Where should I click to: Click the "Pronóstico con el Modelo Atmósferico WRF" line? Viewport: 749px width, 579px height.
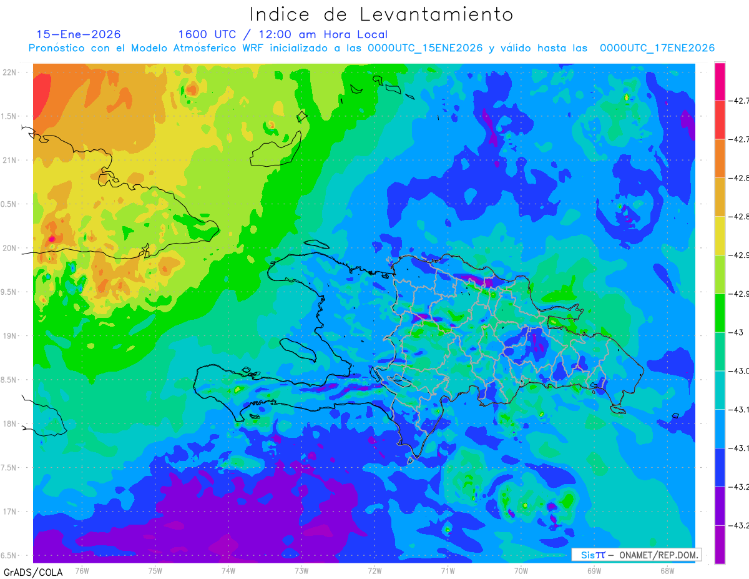click(371, 48)
